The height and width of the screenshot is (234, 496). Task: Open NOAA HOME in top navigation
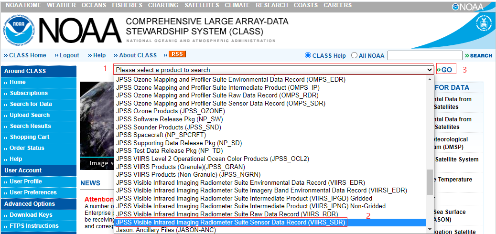coord(24,5)
